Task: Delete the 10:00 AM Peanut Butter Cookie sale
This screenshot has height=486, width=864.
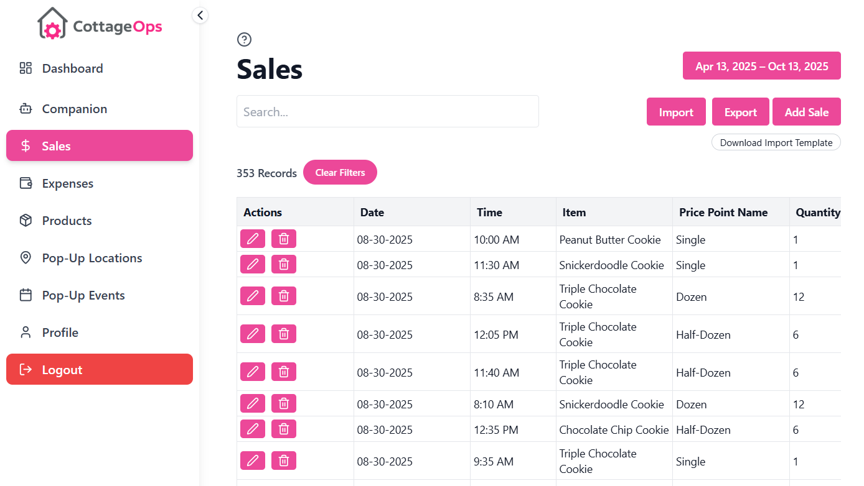Action: [x=284, y=239]
